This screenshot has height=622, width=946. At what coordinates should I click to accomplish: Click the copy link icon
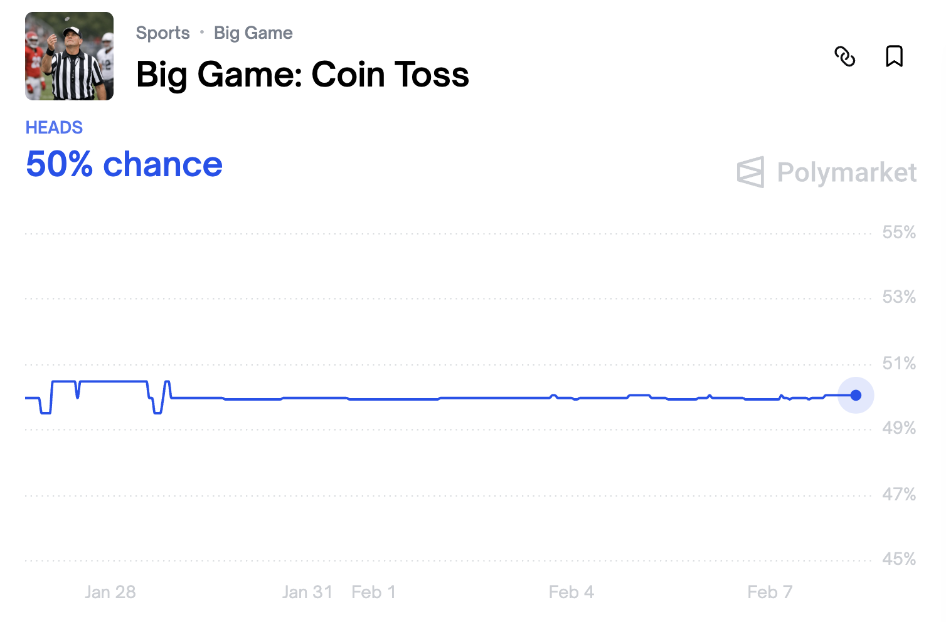844,56
